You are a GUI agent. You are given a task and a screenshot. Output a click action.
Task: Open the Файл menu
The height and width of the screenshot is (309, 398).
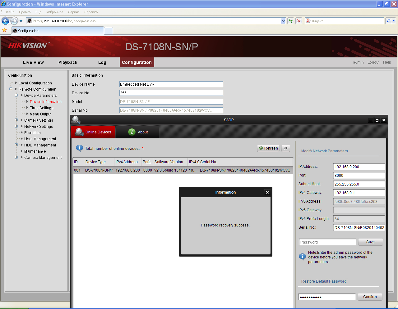coord(10,12)
